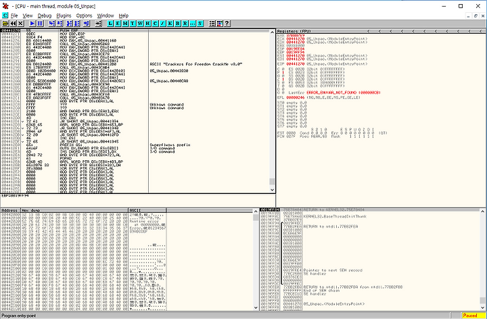487x319 pixels.
Task: Open a file with the toolbar folder icon
Action: click(5, 23)
